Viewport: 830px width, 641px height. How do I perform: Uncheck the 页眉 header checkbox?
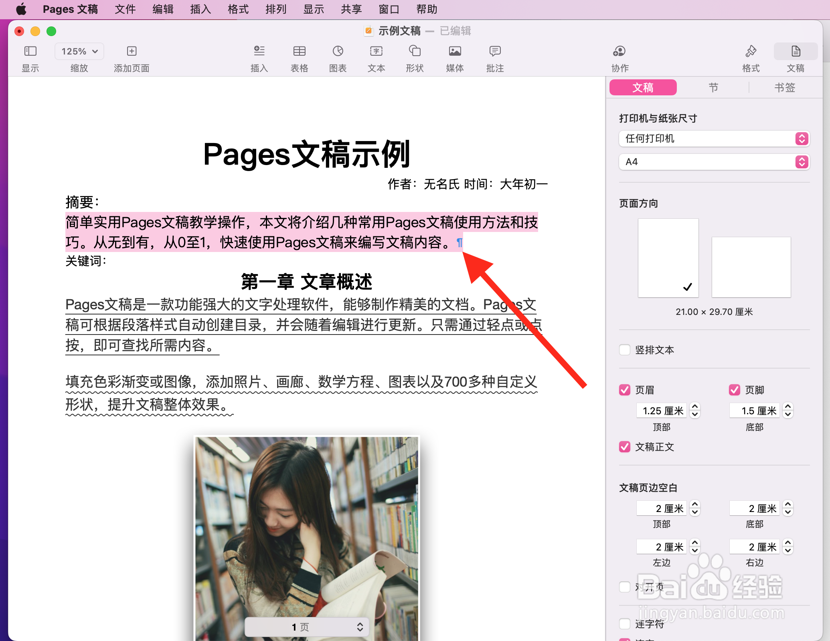pos(625,390)
